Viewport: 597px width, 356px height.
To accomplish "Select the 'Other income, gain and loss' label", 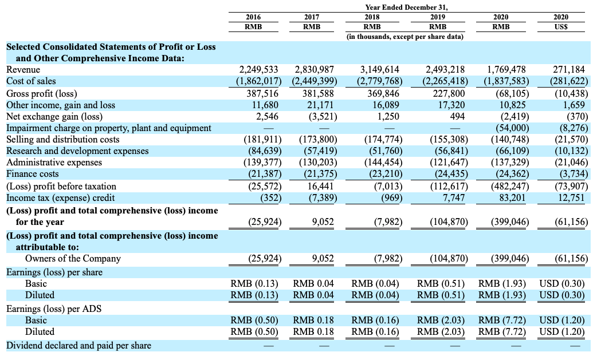I will [x=61, y=105].
